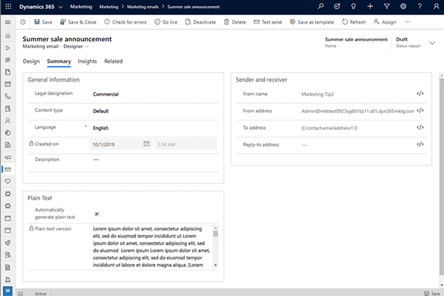Open calendar picker for Created on date

[x=147, y=144]
